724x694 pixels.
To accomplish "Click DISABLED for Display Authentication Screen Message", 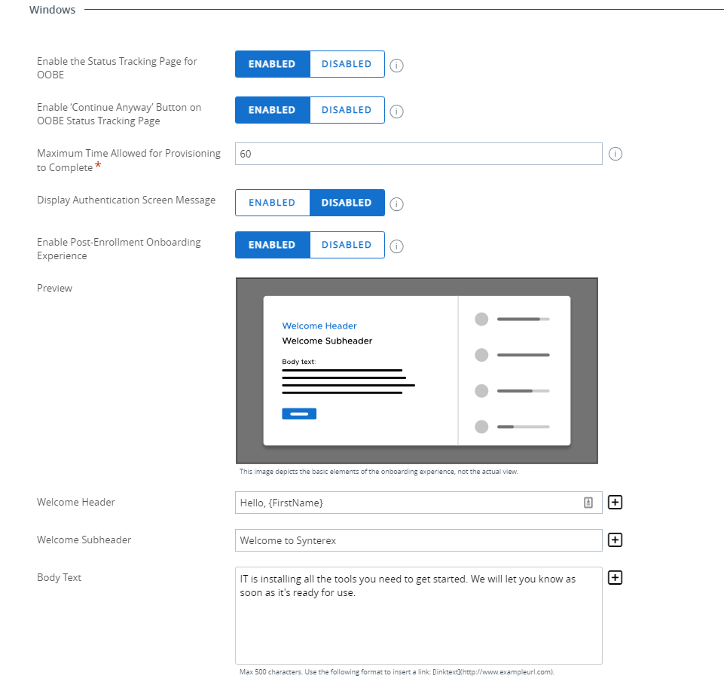I will (347, 202).
